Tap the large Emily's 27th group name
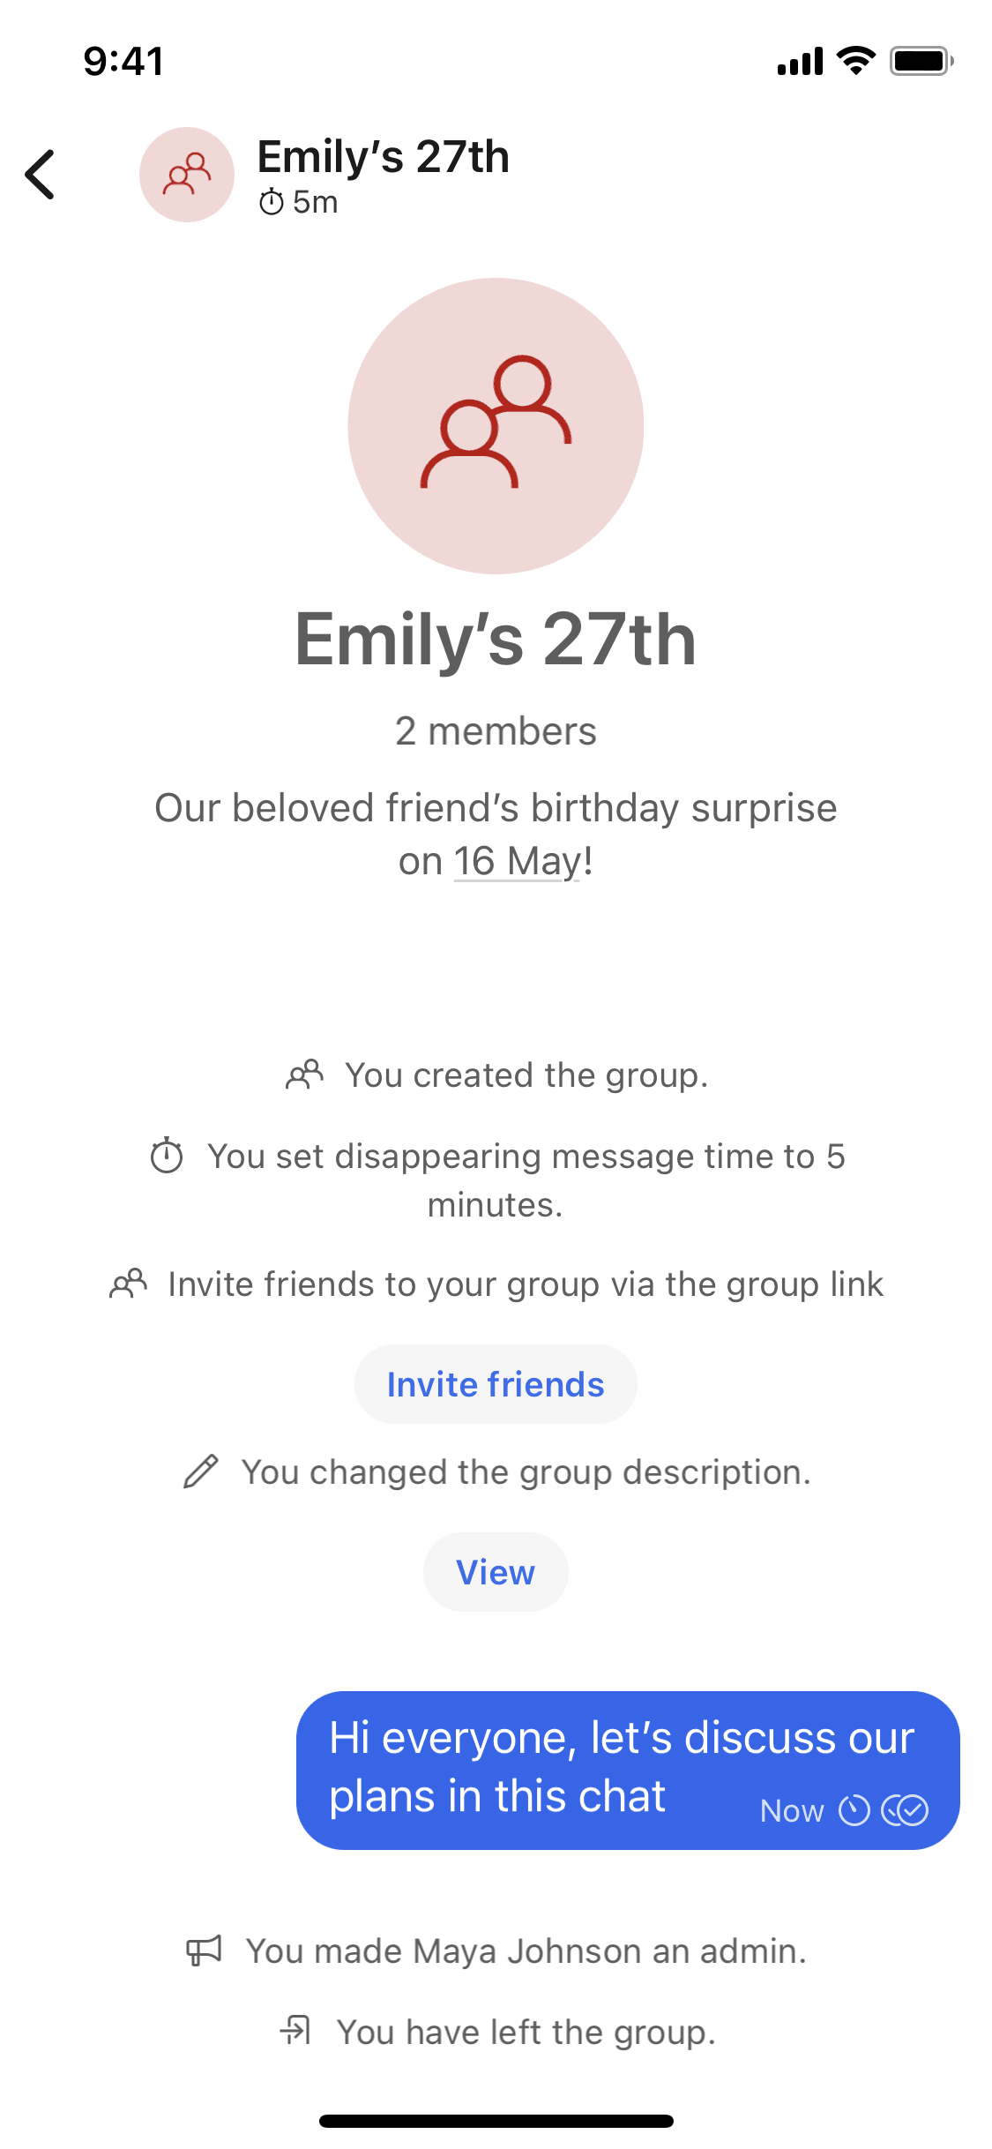Viewport: 992px width, 2149px height. (496, 640)
